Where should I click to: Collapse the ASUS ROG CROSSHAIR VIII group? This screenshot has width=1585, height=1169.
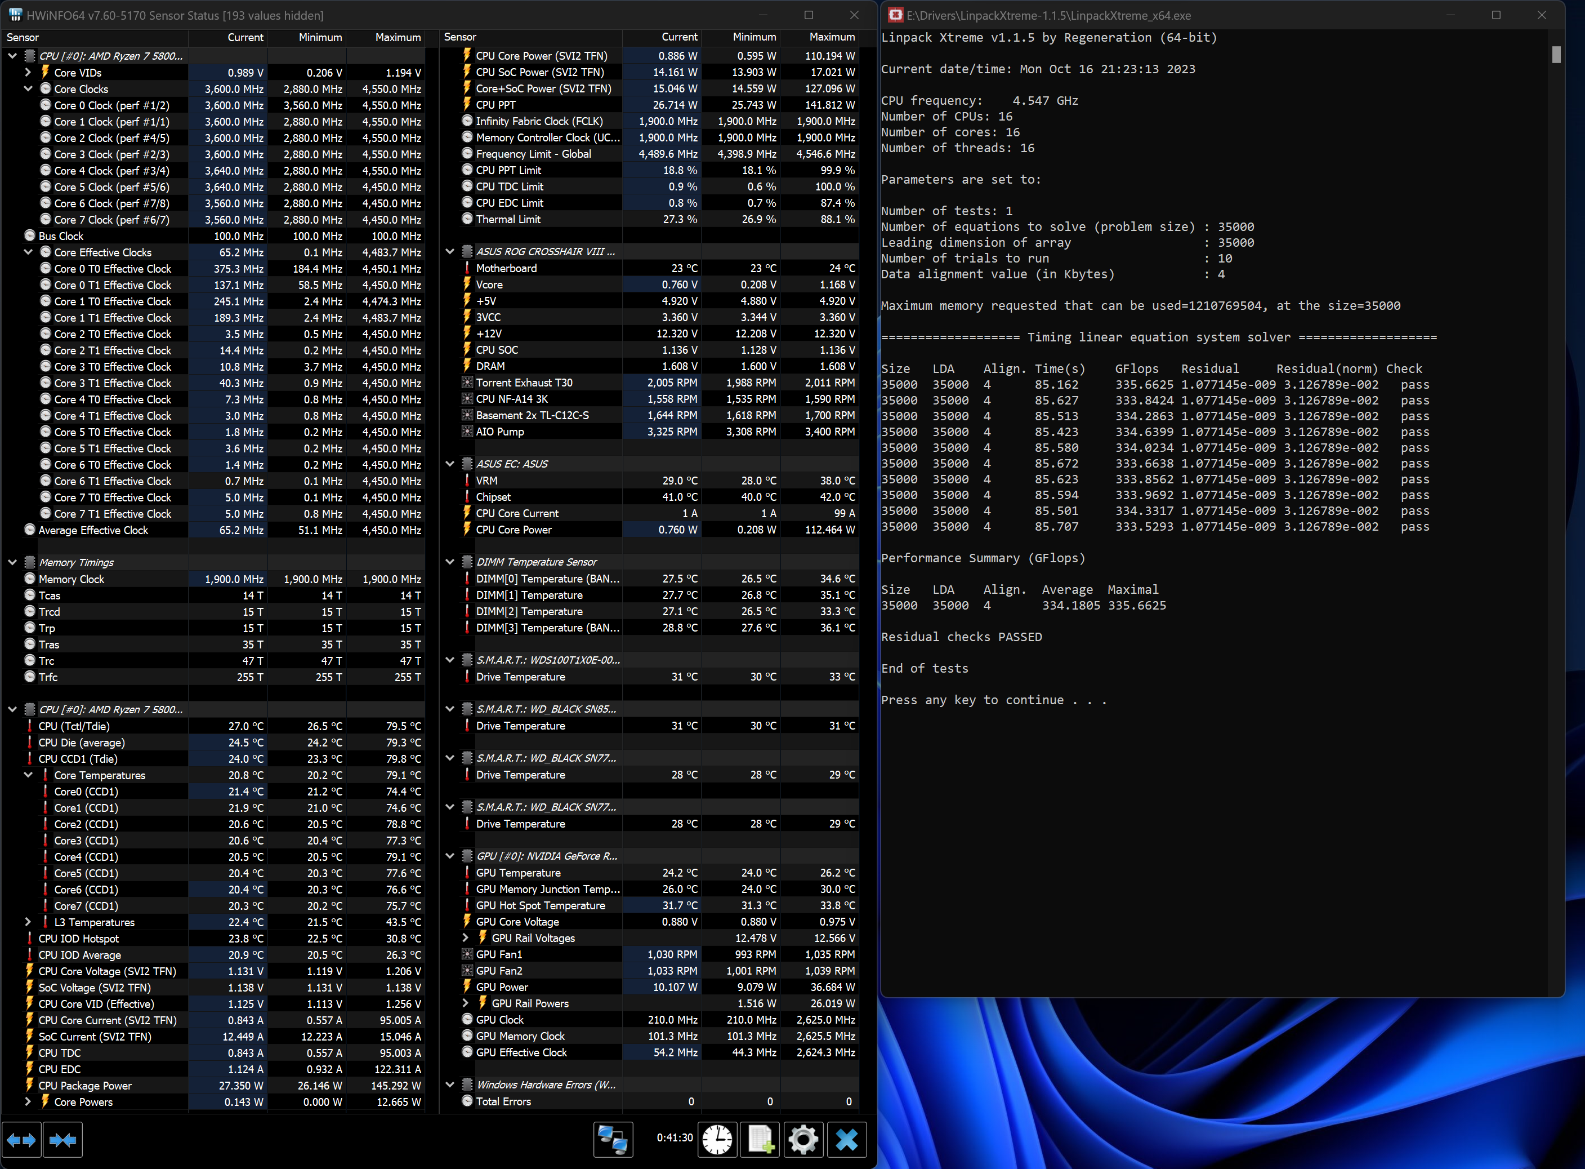click(449, 251)
